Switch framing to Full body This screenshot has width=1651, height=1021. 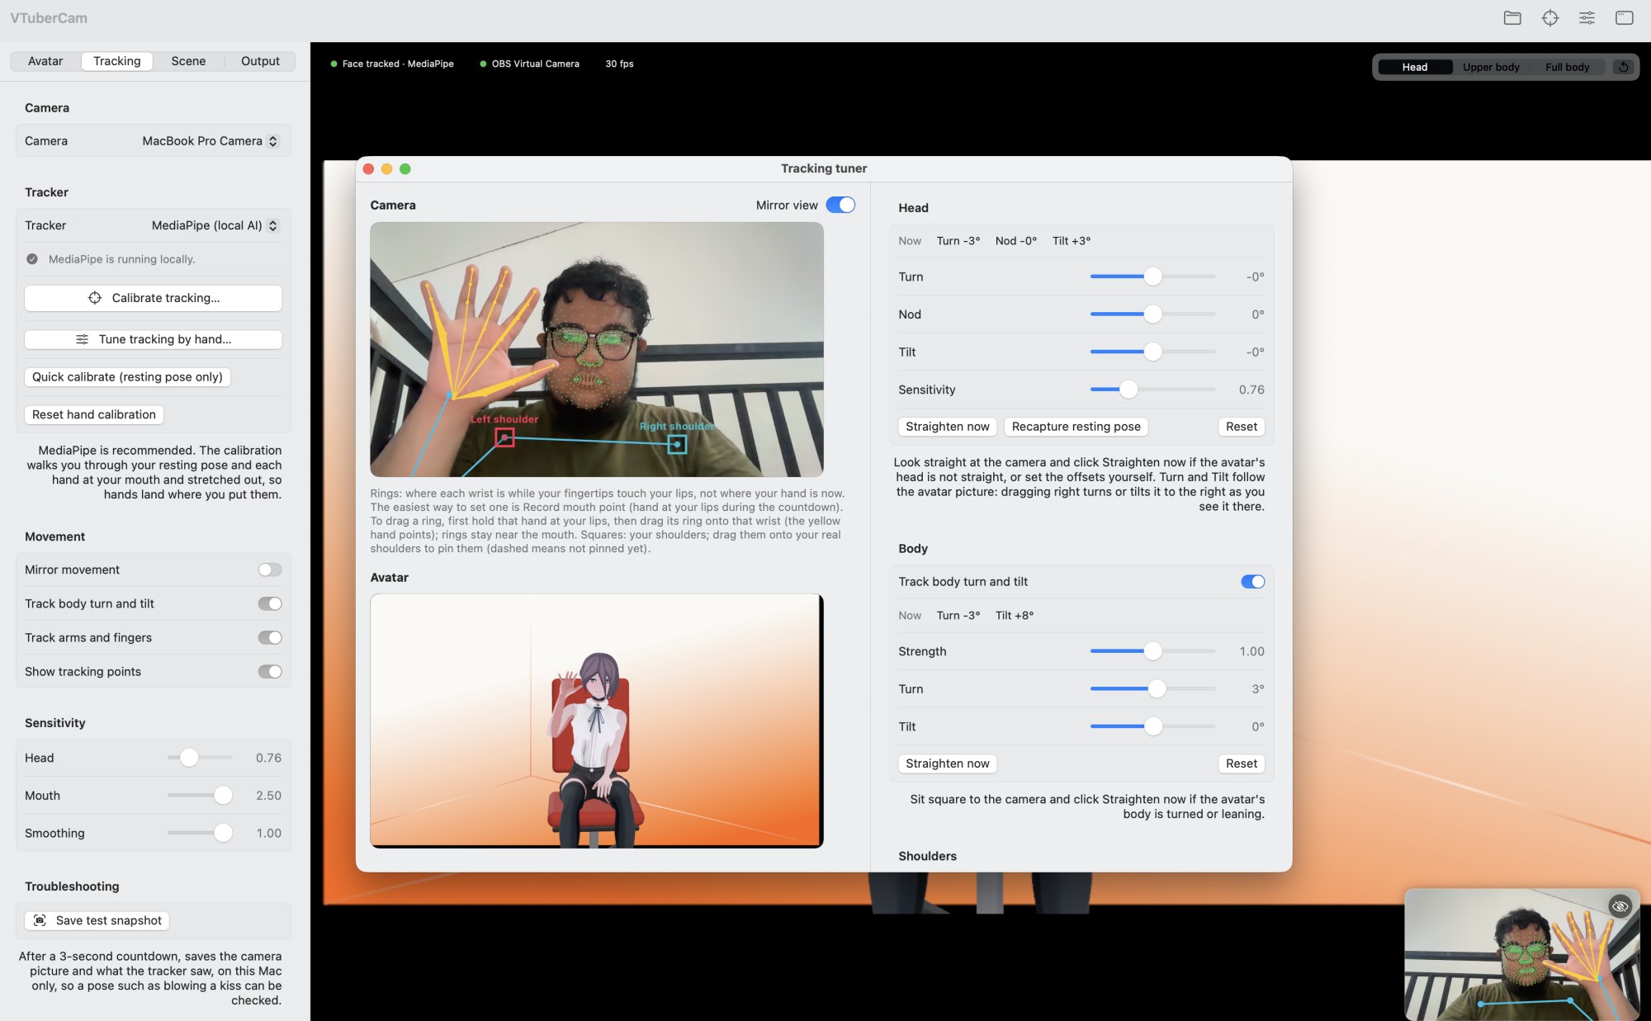click(1567, 67)
